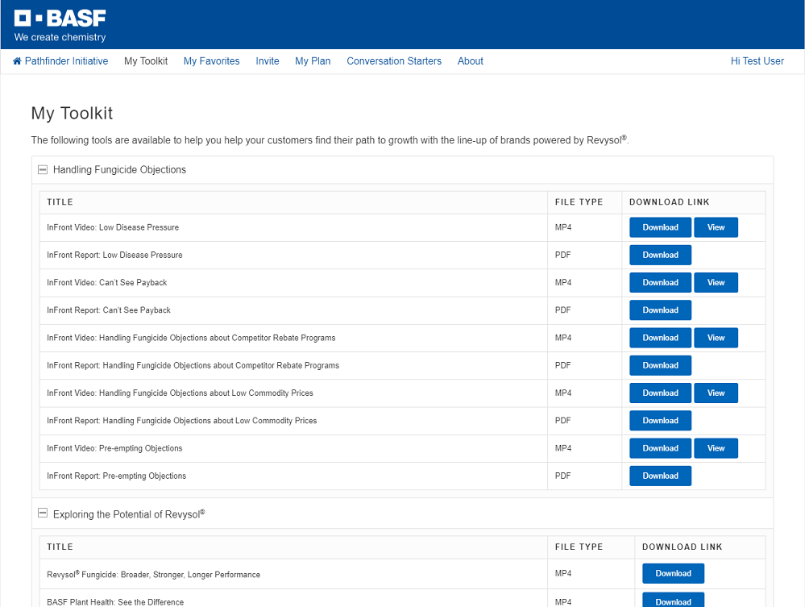This screenshot has width=805, height=607.
Task: Click the Handling Fungicide Objections section title
Action: (x=119, y=170)
